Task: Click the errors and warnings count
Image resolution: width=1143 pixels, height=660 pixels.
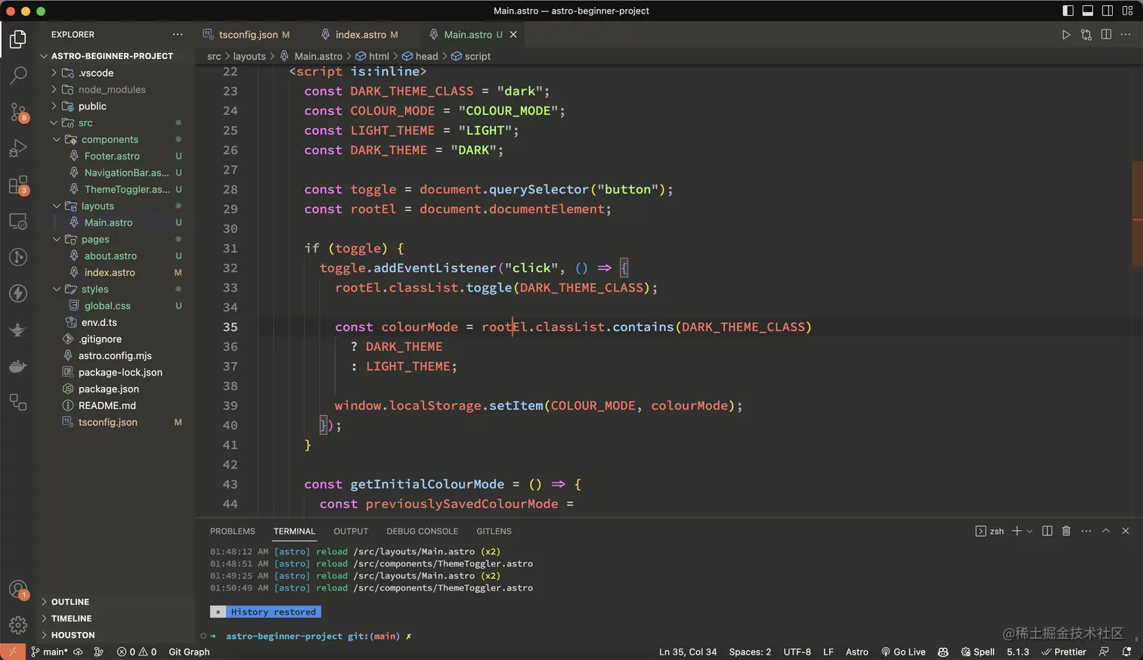Action: click(137, 652)
